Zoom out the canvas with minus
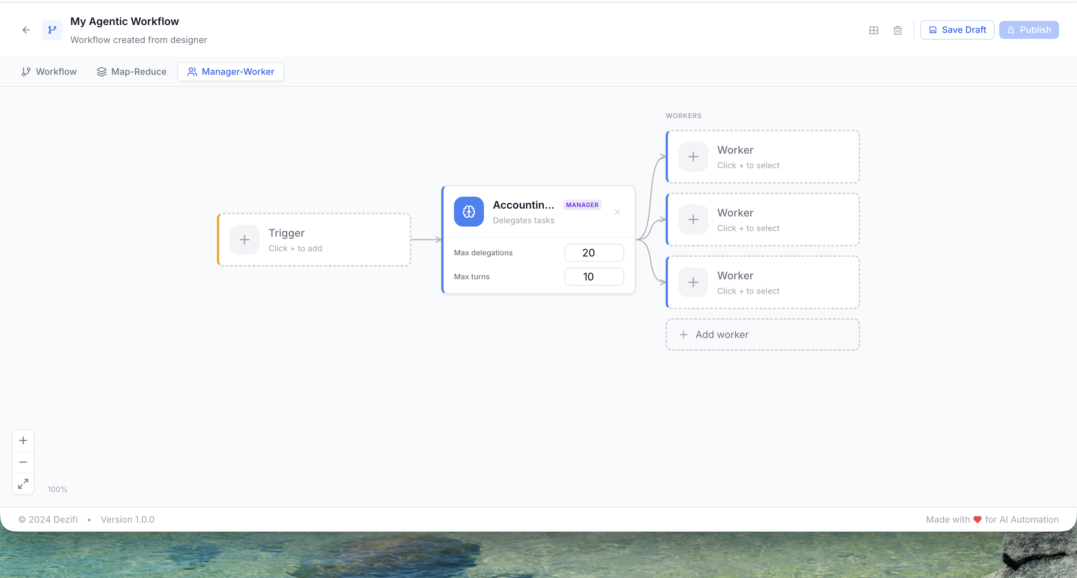This screenshot has width=1077, height=578. pyautogui.click(x=24, y=462)
